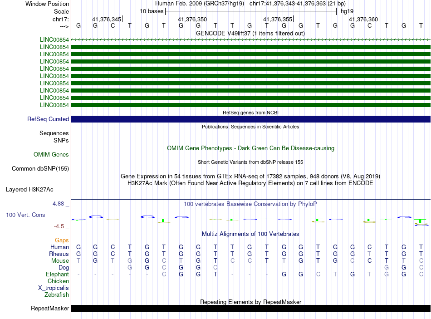431x319 pixels.
Task: Open Short Genetic Variants from dbSNP title
Action: click(x=250, y=162)
